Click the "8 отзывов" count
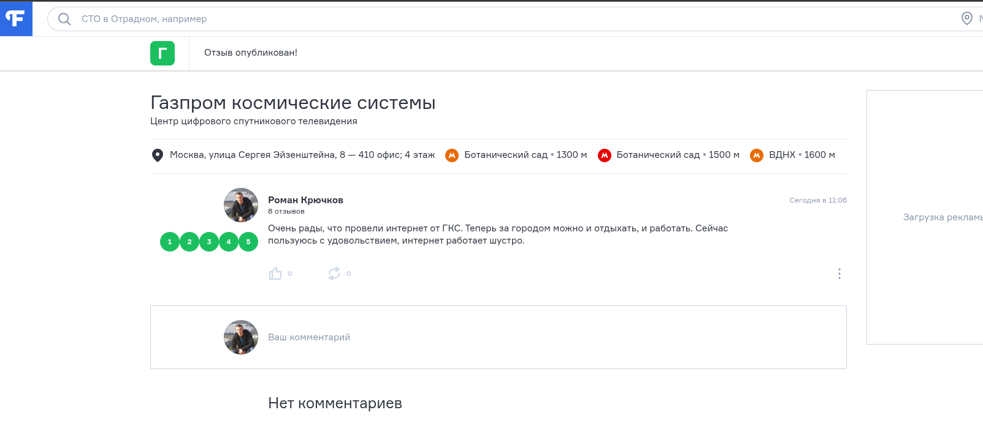 tap(286, 211)
